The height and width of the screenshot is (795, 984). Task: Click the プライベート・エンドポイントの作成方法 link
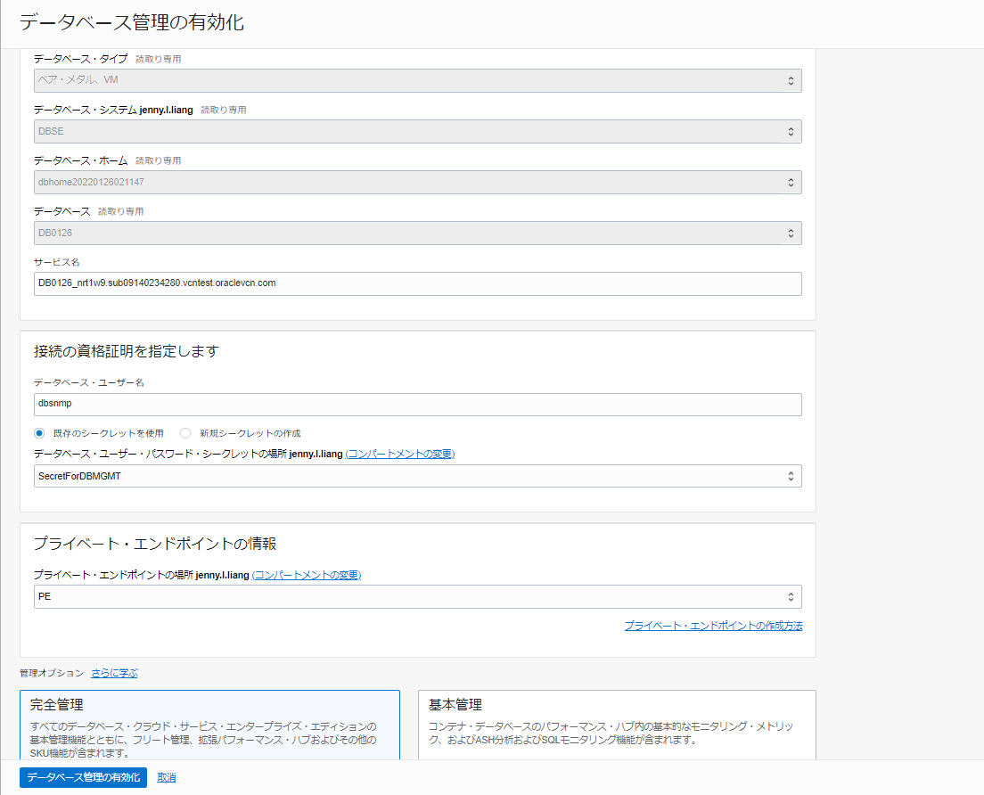tap(713, 626)
